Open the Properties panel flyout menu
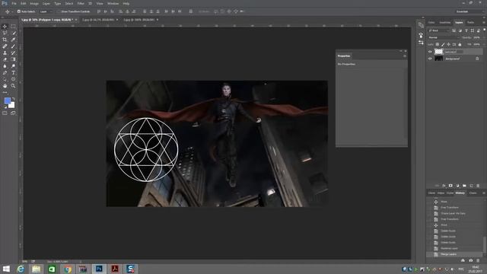Image resolution: width=487 pixels, height=274 pixels. (405, 56)
